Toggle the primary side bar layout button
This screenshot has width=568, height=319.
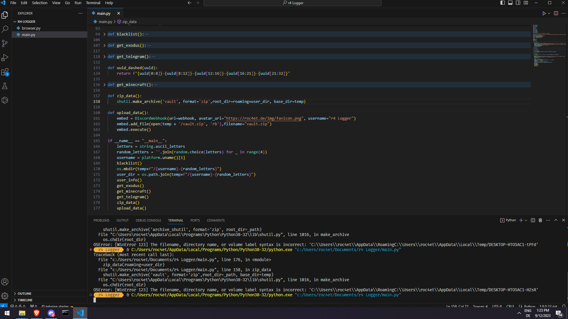(502, 3)
